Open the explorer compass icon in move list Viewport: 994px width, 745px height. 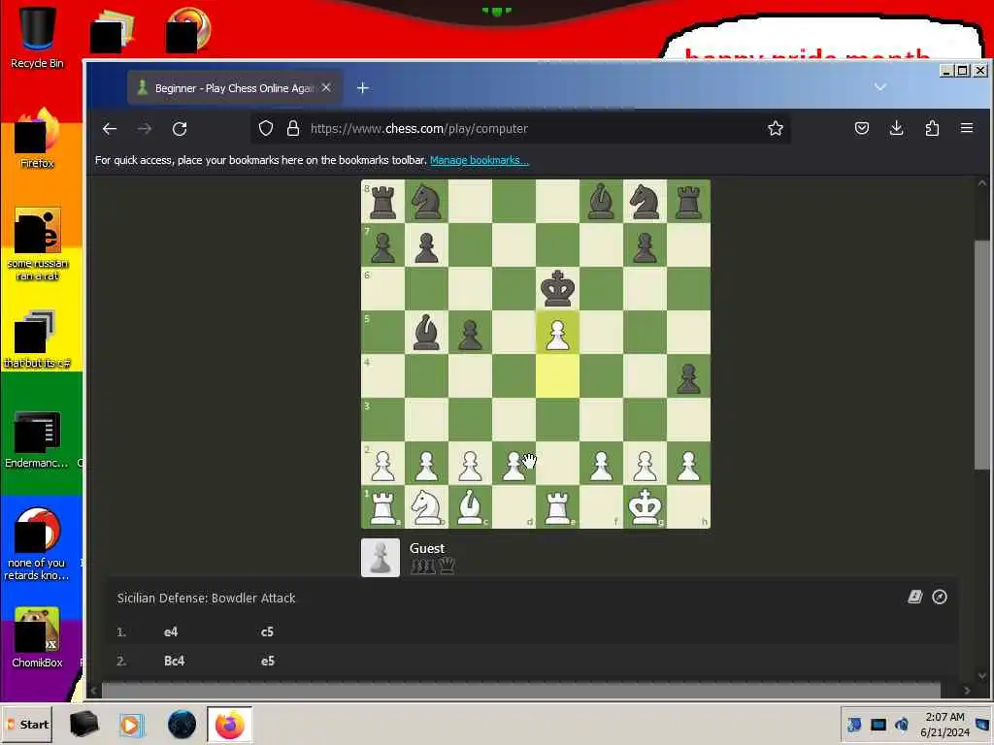pyautogui.click(x=940, y=597)
